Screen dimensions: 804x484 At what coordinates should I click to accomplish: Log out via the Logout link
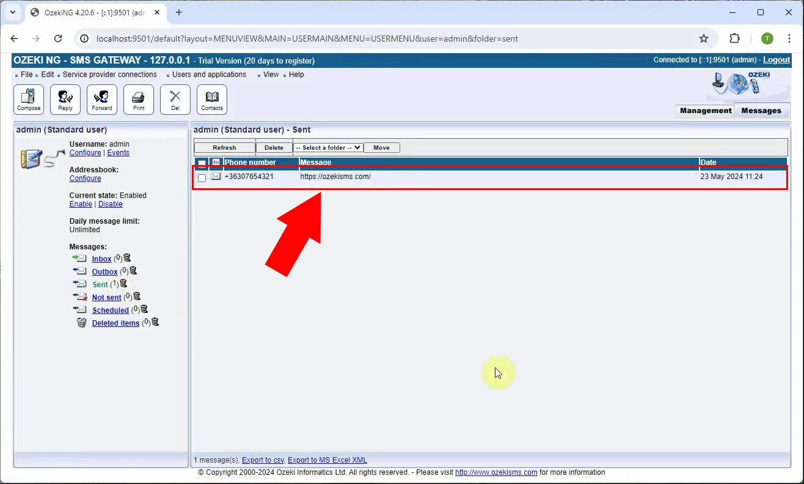click(777, 60)
